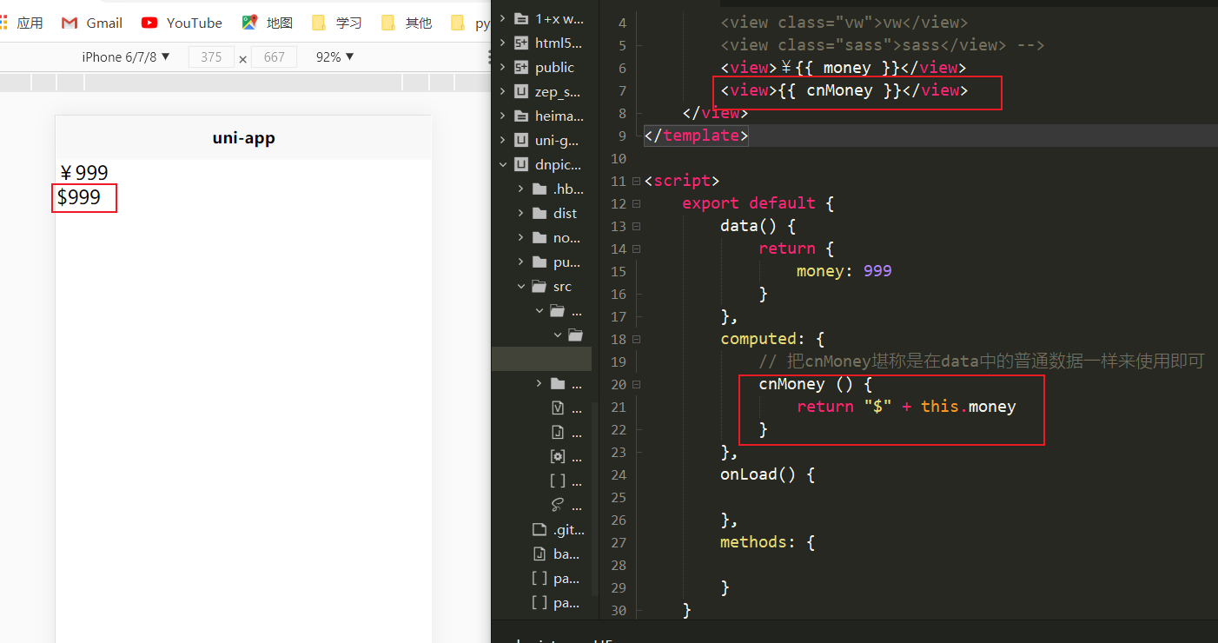
Task: Click the no... folder label
Action: pyautogui.click(x=566, y=237)
